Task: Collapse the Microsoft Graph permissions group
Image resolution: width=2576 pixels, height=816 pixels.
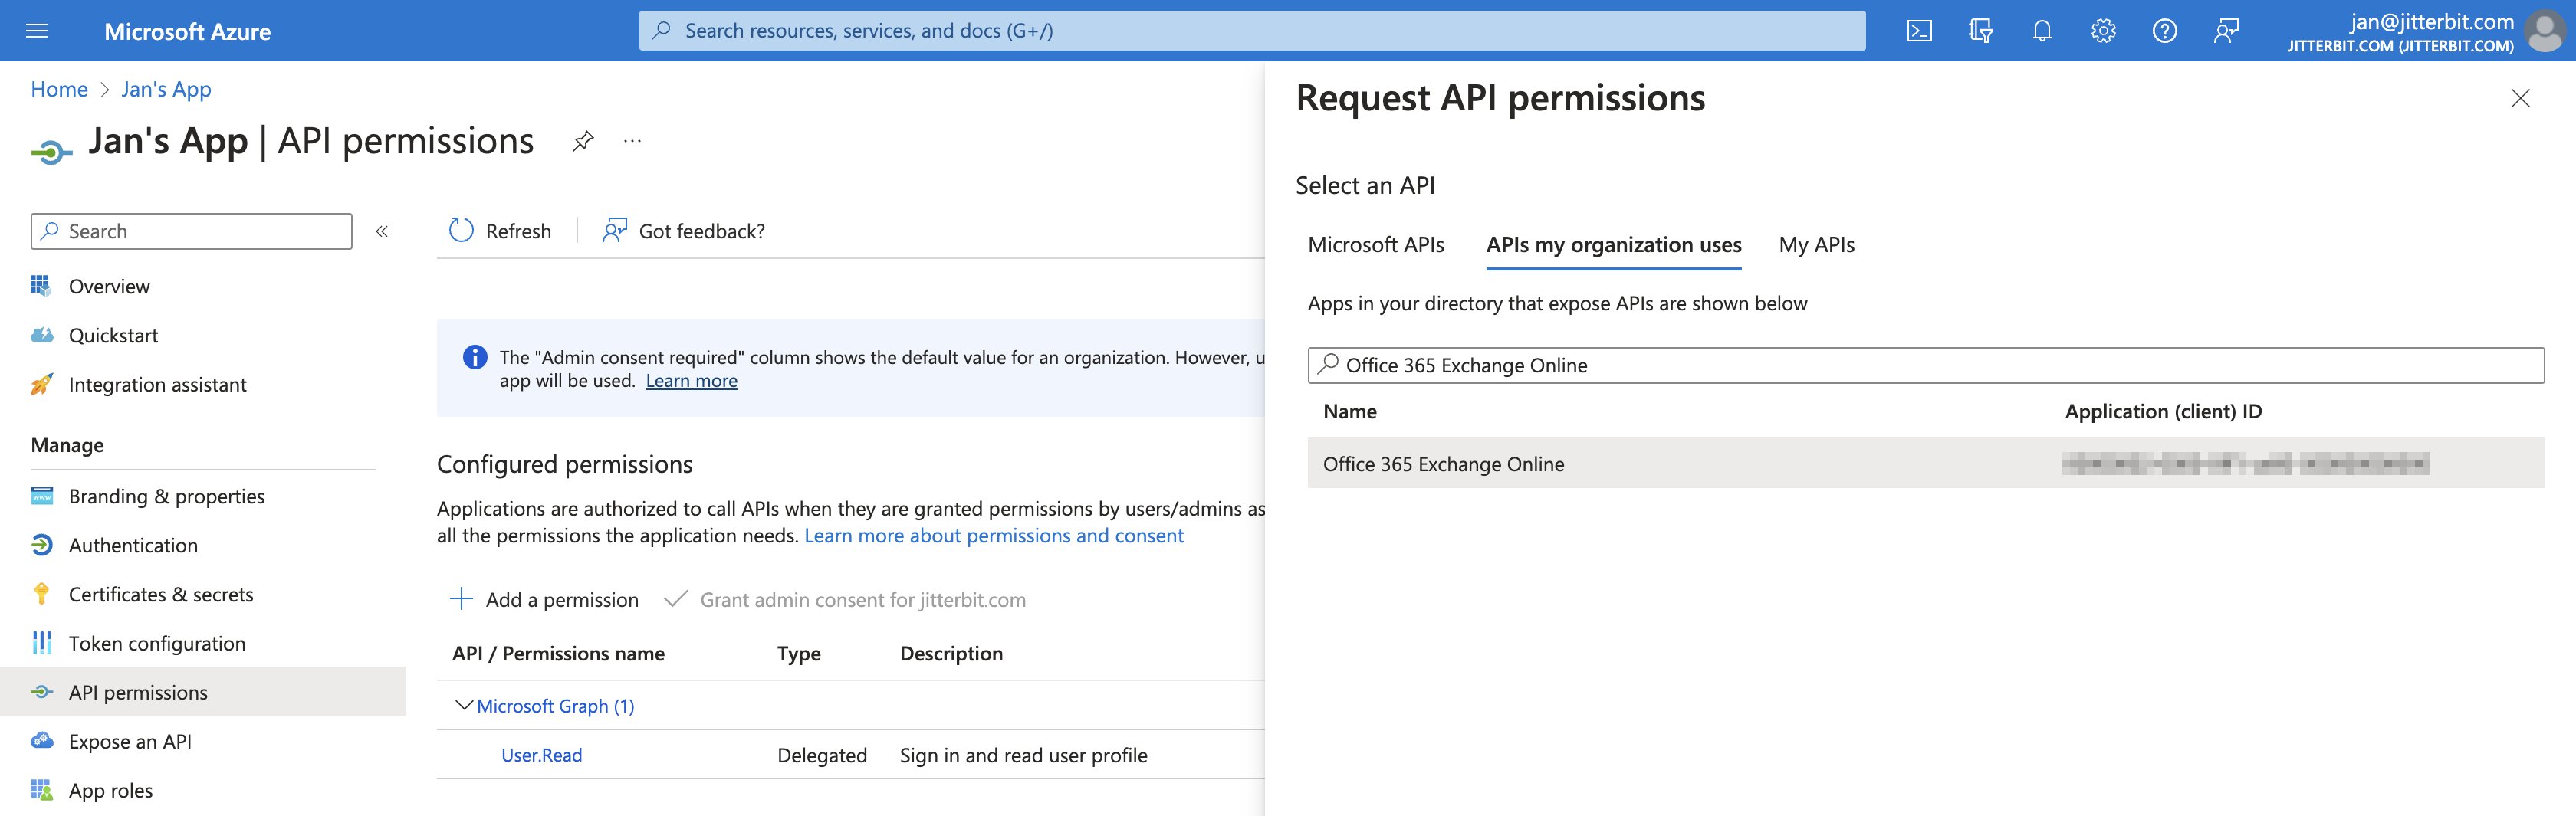Action: coord(464,706)
